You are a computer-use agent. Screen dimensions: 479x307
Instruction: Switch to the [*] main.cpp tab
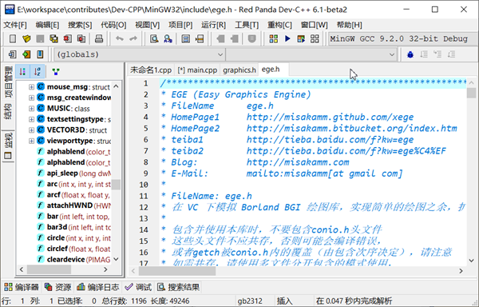tap(197, 70)
